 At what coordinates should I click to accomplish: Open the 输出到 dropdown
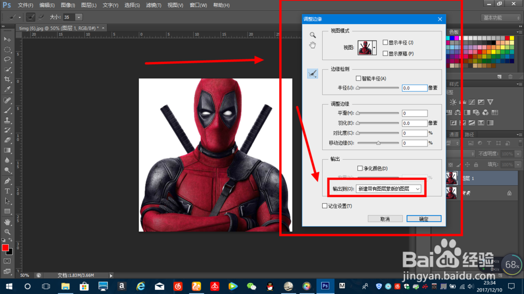[x=388, y=189]
